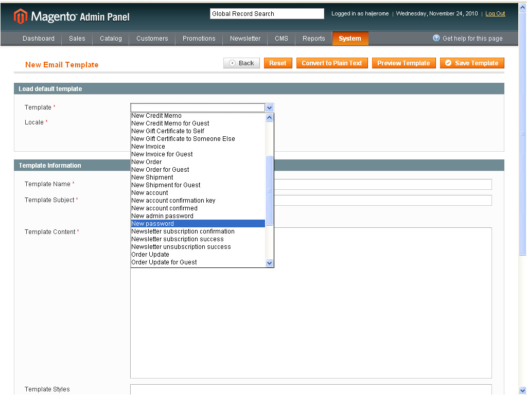Viewport: 527px width, 395px height.
Task: Click the Reset button
Action: (x=277, y=63)
